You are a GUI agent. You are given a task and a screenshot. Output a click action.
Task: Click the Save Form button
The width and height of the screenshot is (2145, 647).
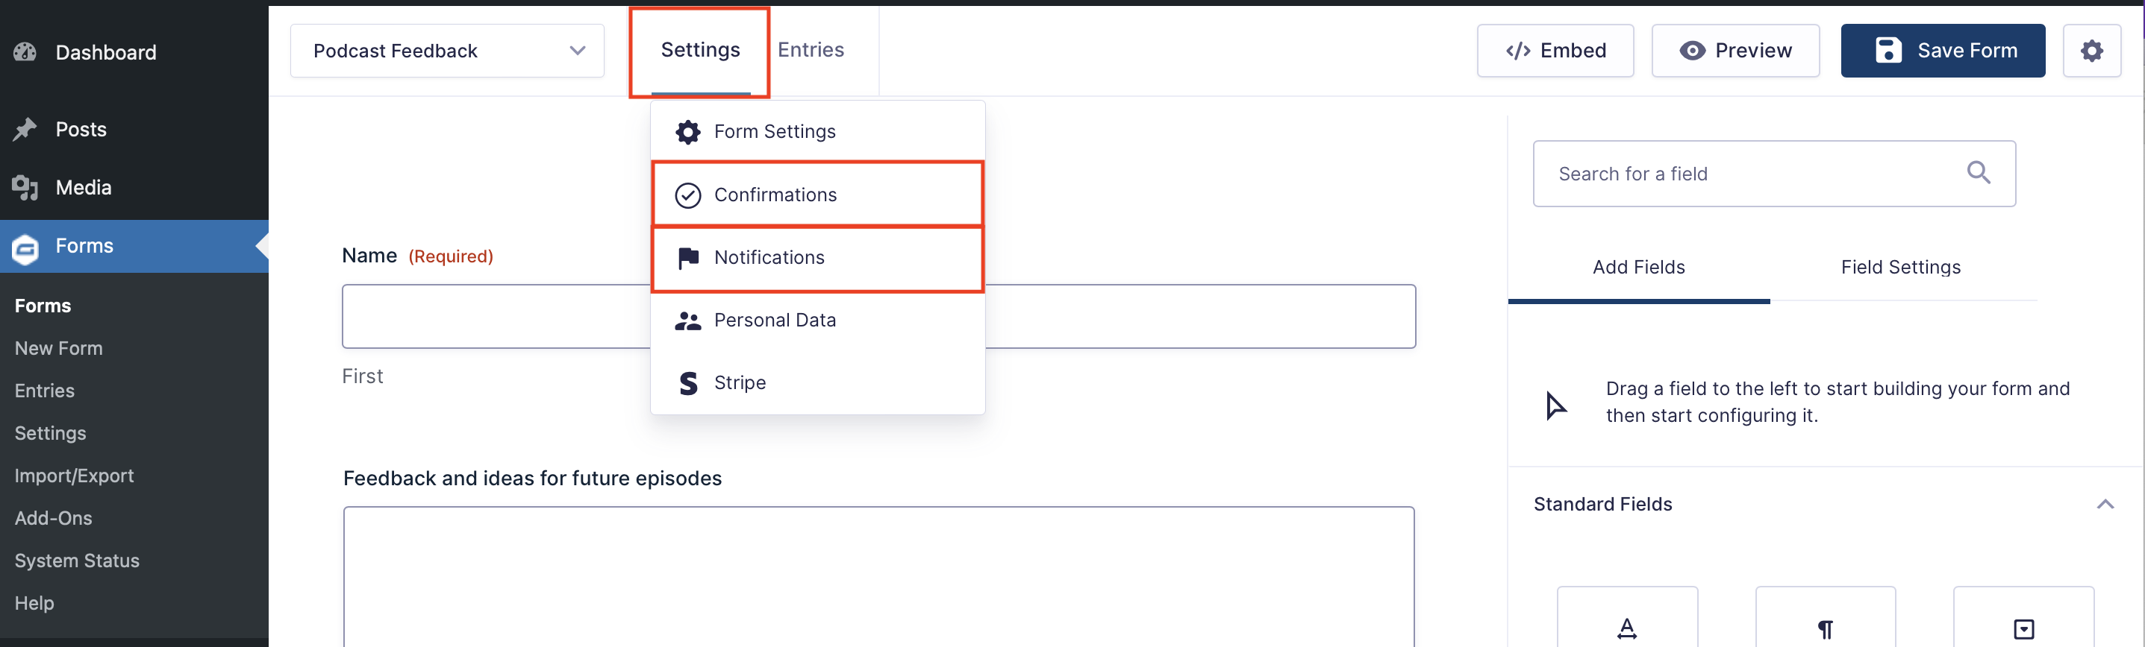click(x=1943, y=51)
